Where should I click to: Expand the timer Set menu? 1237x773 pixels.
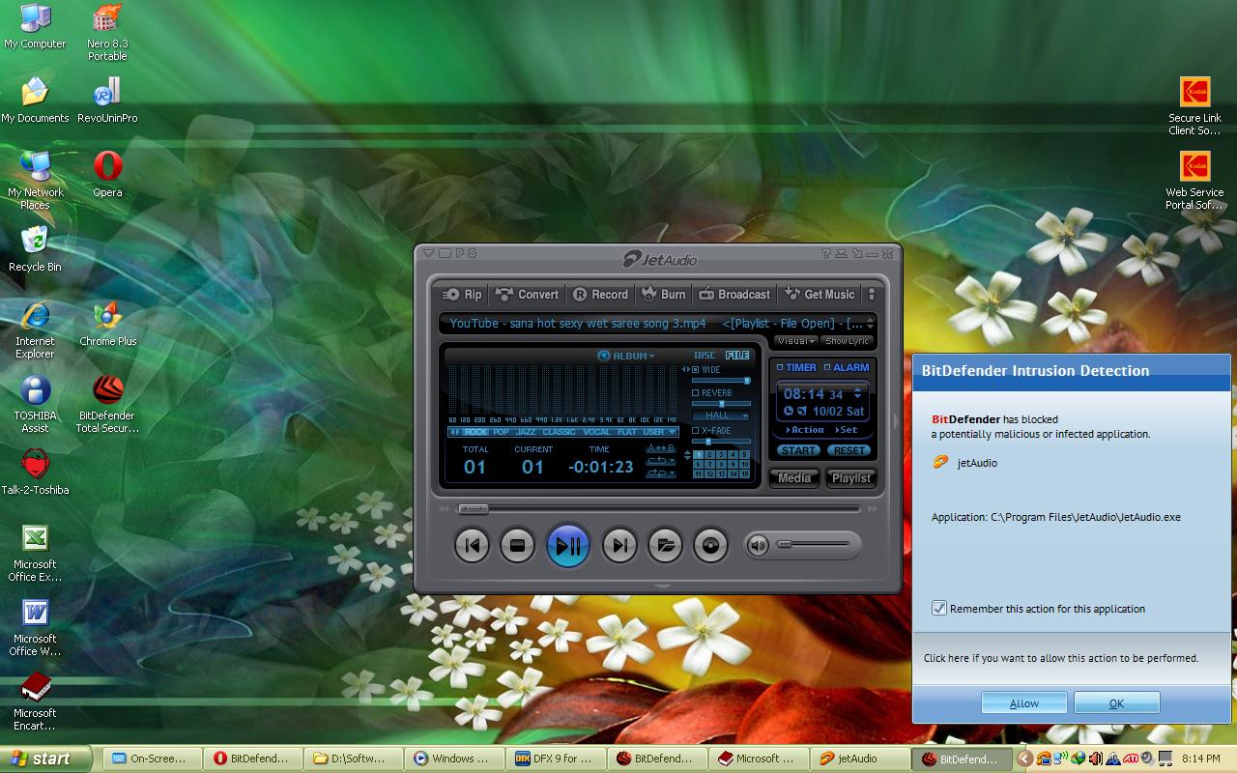(847, 430)
